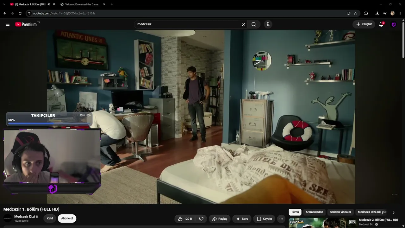Viewport: 405px width, 228px height.
Task: Switch to Valorant Download the Game tab
Action: coord(82,4)
